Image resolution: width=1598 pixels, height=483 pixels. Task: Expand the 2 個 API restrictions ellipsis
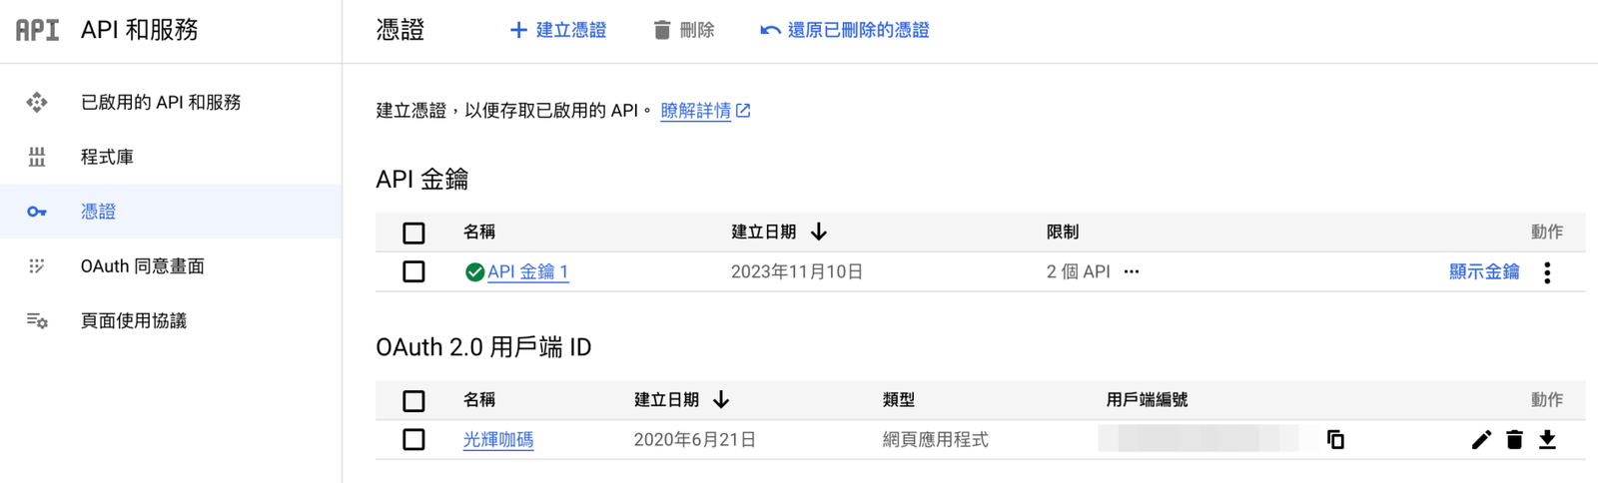click(x=1132, y=271)
